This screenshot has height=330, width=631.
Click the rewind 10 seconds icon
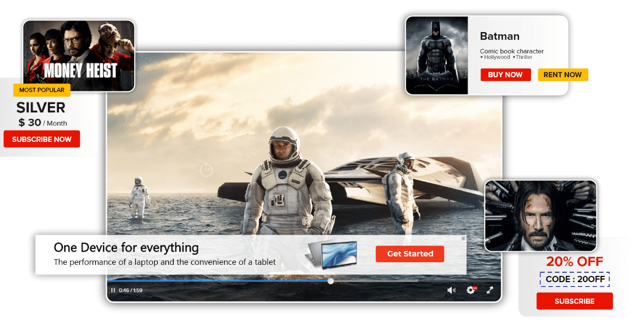pyautogui.click(x=206, y=169)
